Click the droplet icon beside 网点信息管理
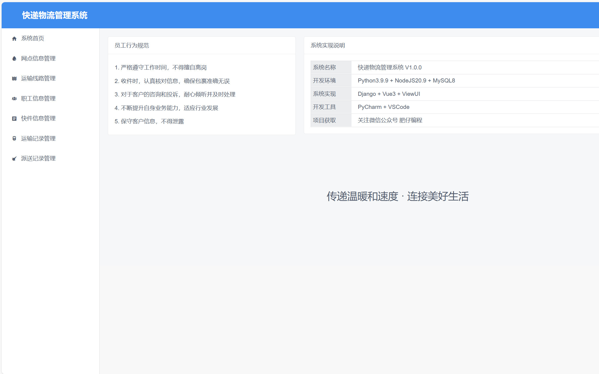Image resolution: width=599 pixels, height=374 pixels. [14, 59]
